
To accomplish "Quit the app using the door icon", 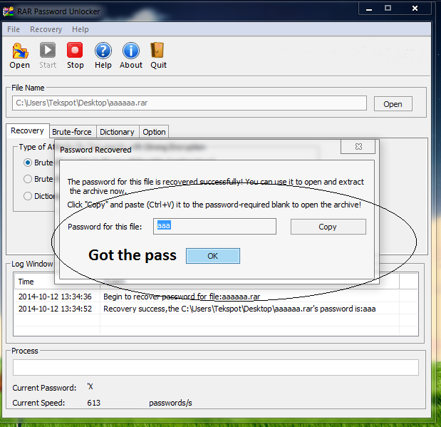I will [157, 50].
